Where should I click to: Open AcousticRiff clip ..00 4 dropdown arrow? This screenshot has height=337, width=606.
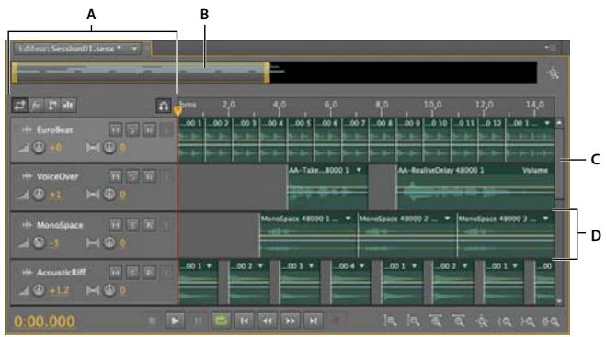coord(362,266)
